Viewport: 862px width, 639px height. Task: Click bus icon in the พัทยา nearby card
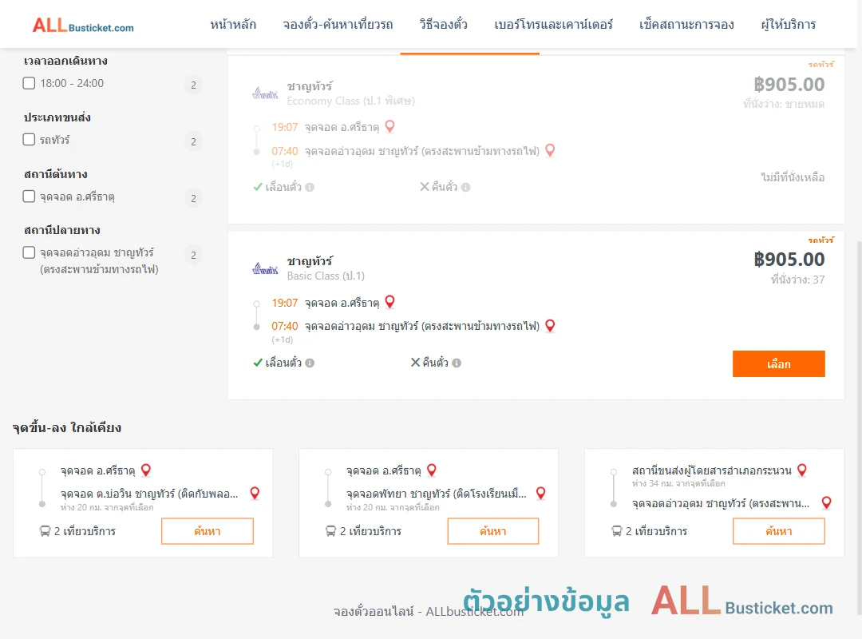[330, 531]
